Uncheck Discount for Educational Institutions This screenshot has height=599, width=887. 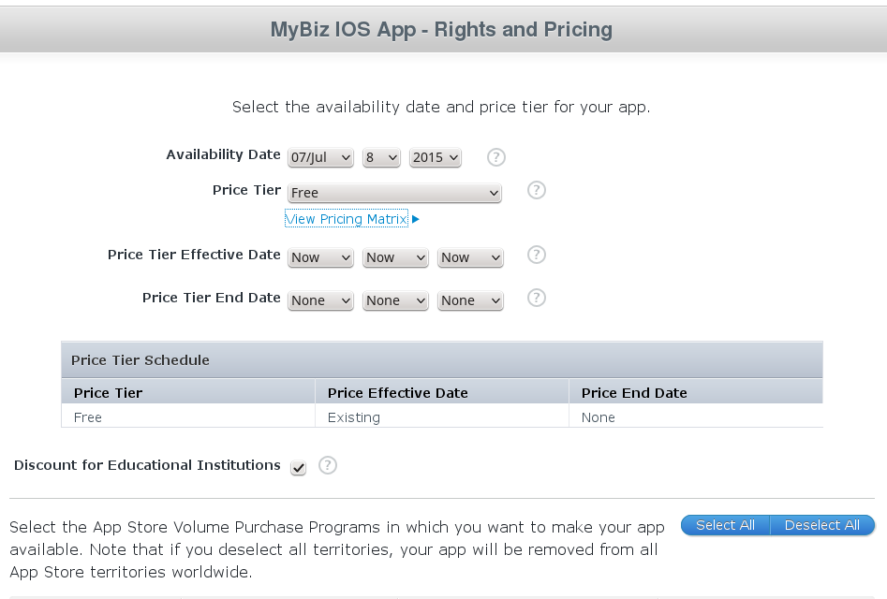pyautogui.click(x=298, y=467)
